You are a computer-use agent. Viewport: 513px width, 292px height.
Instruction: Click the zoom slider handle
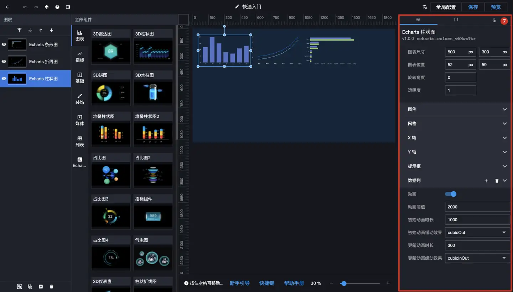(343, 283)
